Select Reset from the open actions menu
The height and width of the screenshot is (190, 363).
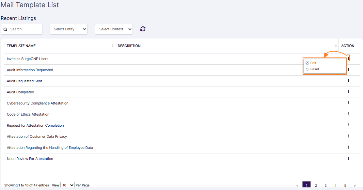tap(313, 69)
